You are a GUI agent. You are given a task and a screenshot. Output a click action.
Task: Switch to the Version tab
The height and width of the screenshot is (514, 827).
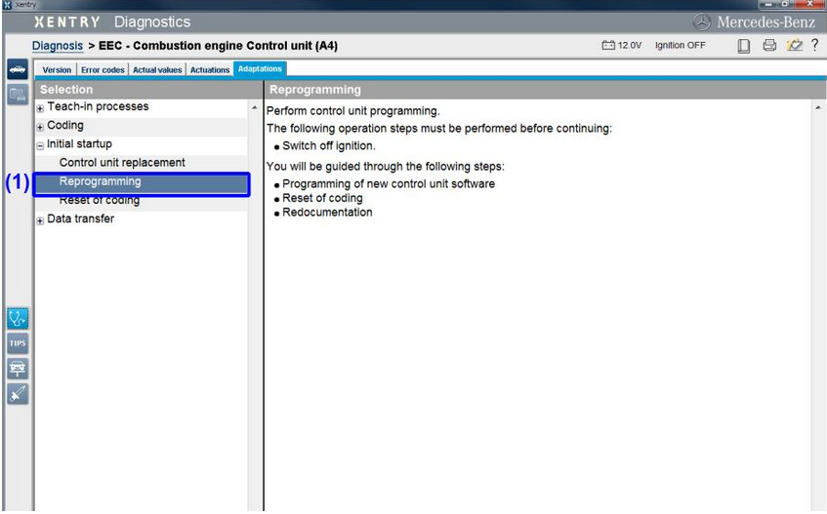point(57,69)
